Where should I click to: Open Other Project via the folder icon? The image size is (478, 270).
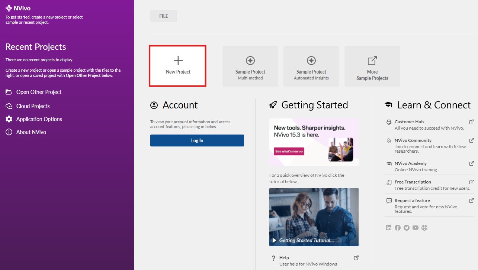[9, 92]
